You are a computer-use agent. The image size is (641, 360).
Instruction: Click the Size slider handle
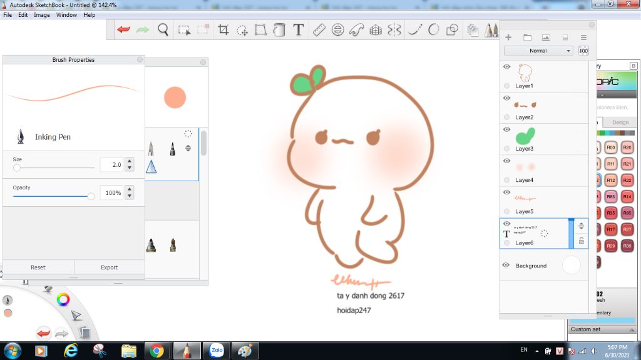17,167
